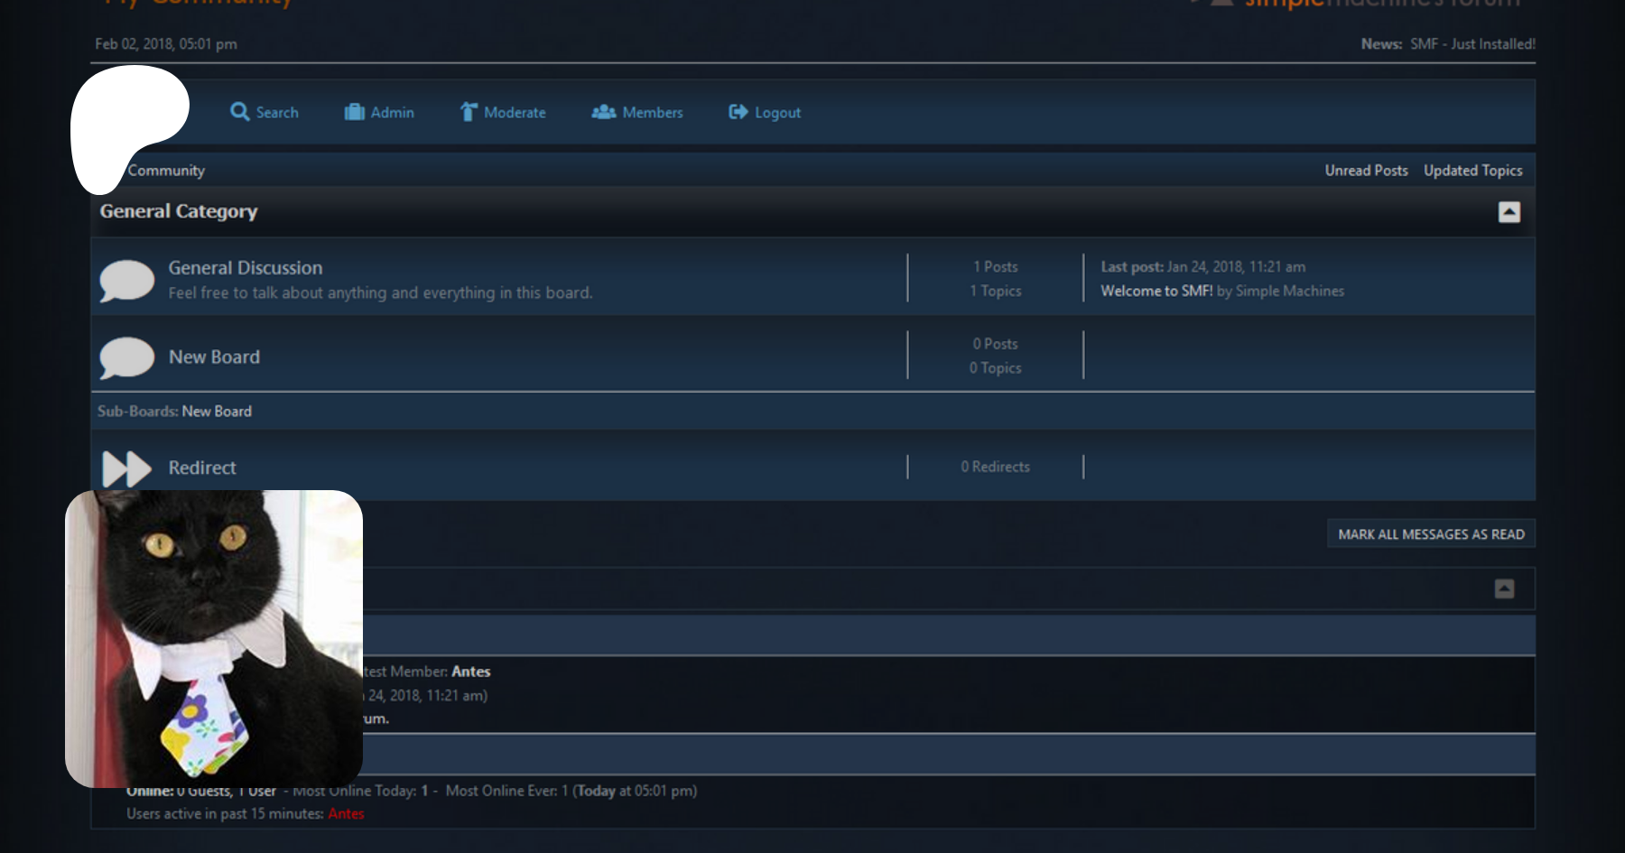The image size is (1625, 853).
Task: View the latest member Antes profile
Action: 470,672
